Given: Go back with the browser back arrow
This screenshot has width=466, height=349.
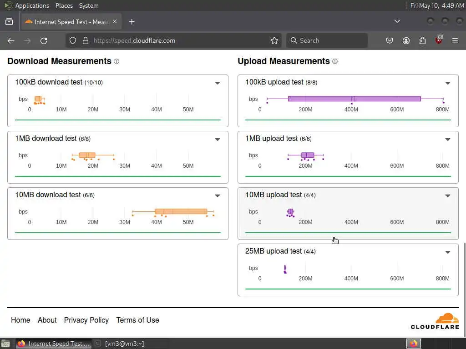Looking at the screenshot, I should [x=11, y=40].
